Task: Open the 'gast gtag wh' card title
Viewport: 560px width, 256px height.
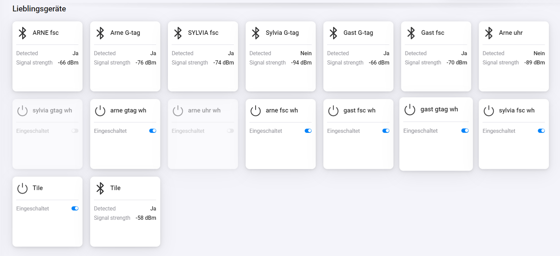Action: click(x=439, y=109)
